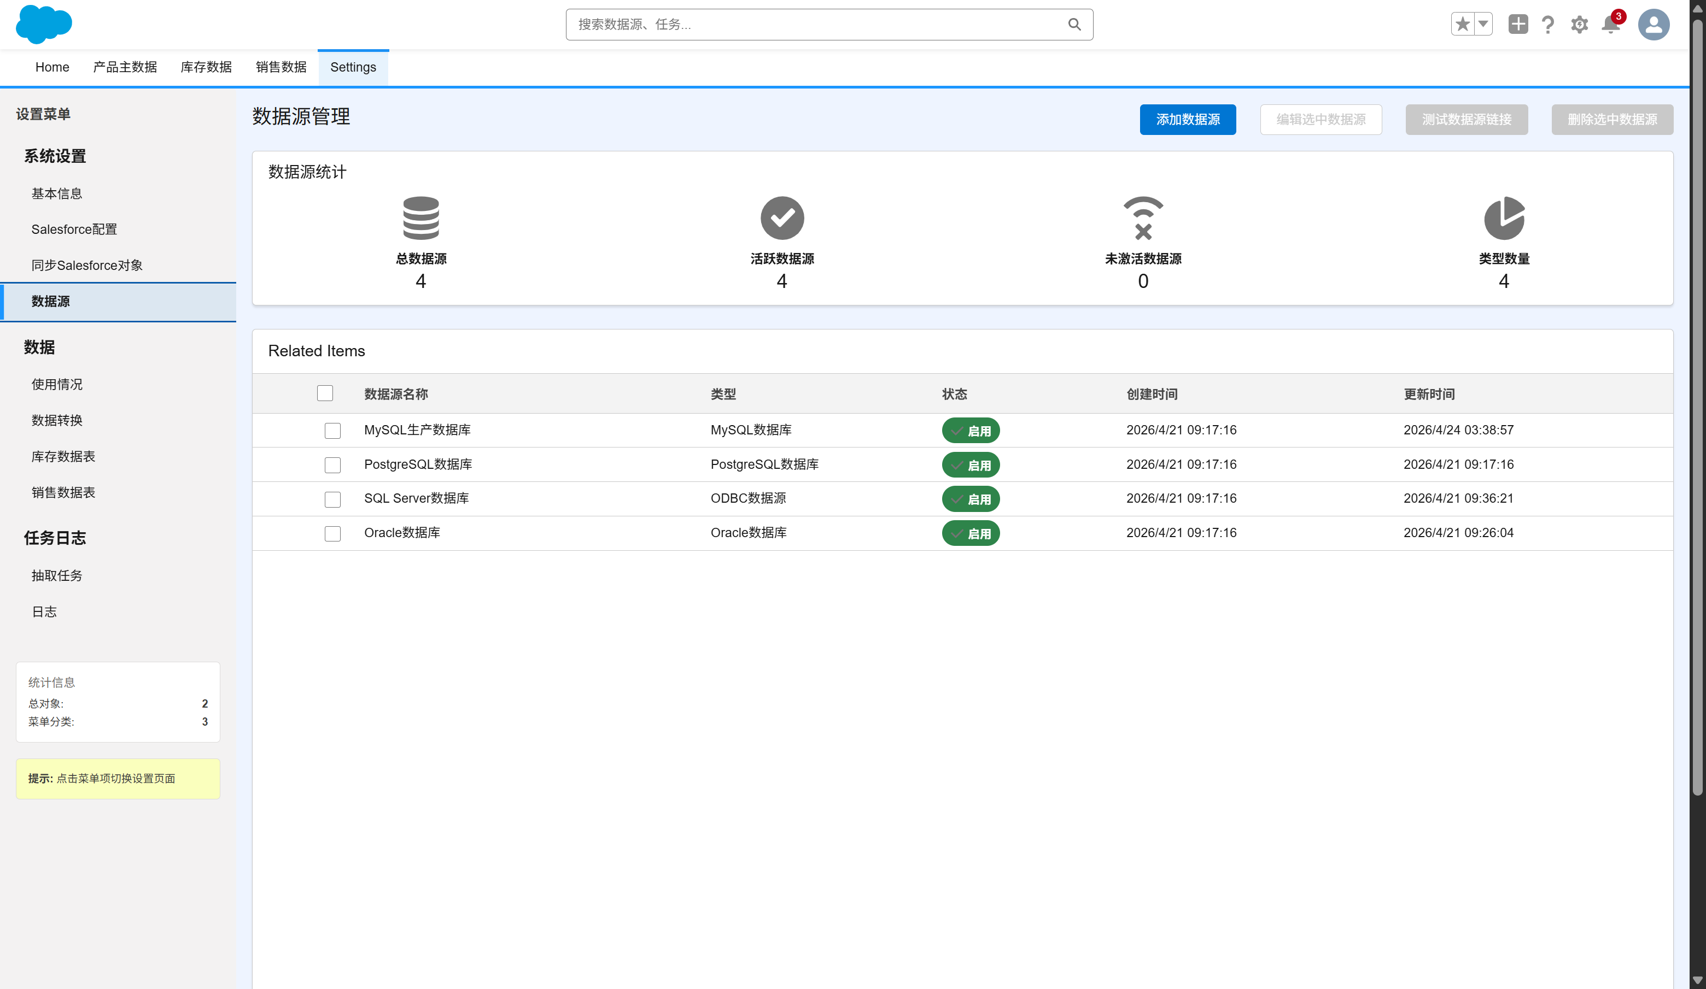
Task: Check the checkbox for MySQL生产数据库
Action: click(332, 431)
